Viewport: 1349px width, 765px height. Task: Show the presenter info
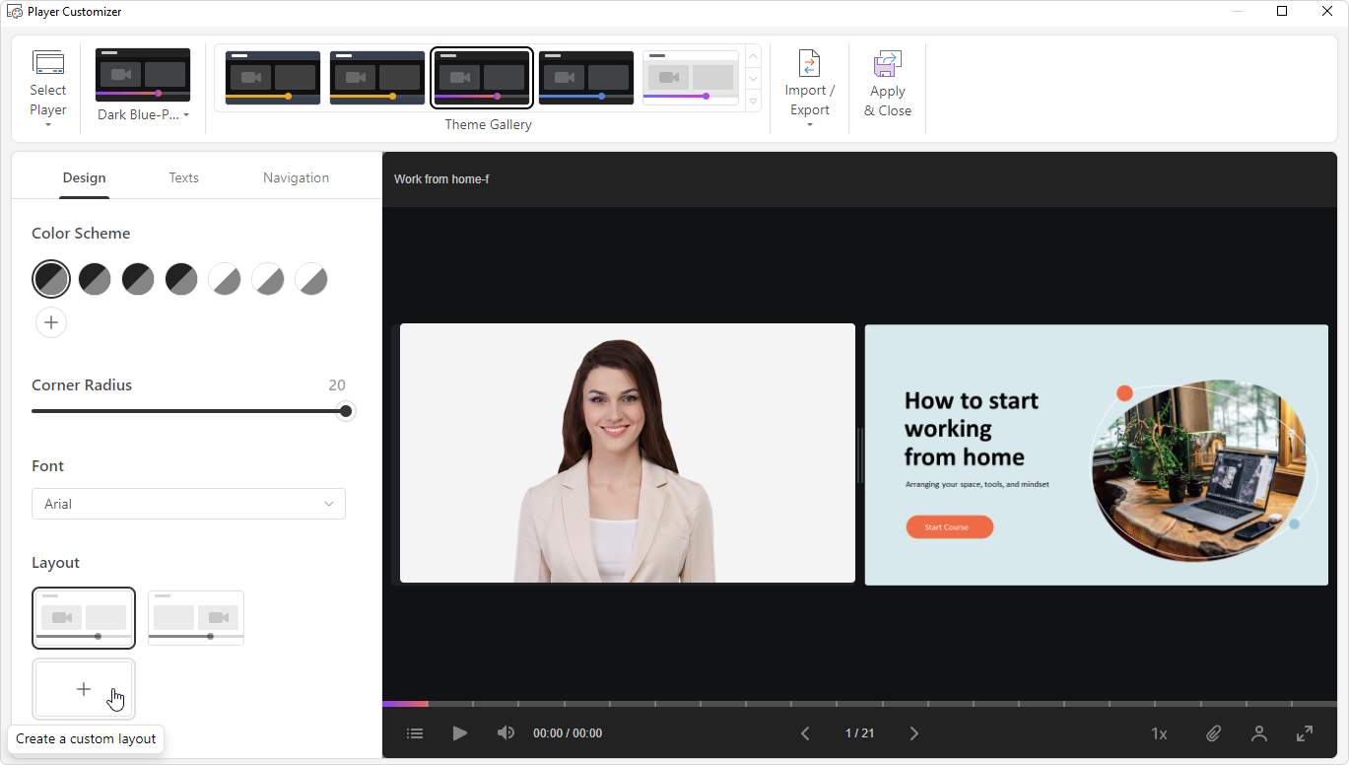click(1259, 733)
